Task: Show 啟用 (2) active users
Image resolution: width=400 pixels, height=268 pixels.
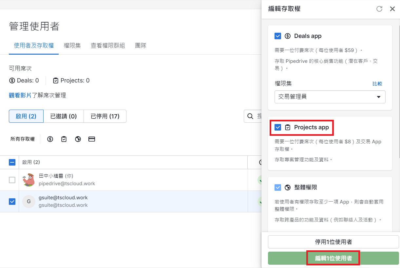Action: pyautogui.click(x=26, y=116)
